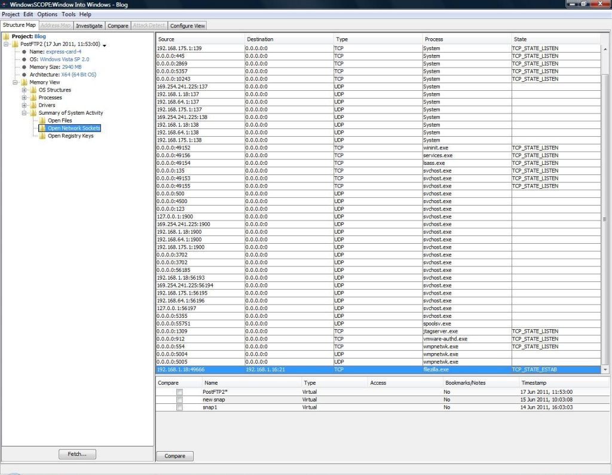Collapse the Memory View node
Screen dimensions: 612x475
tap(15, 82)
